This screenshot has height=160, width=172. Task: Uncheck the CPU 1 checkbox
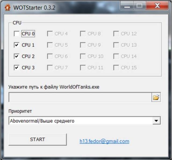(x=17, y=45)
